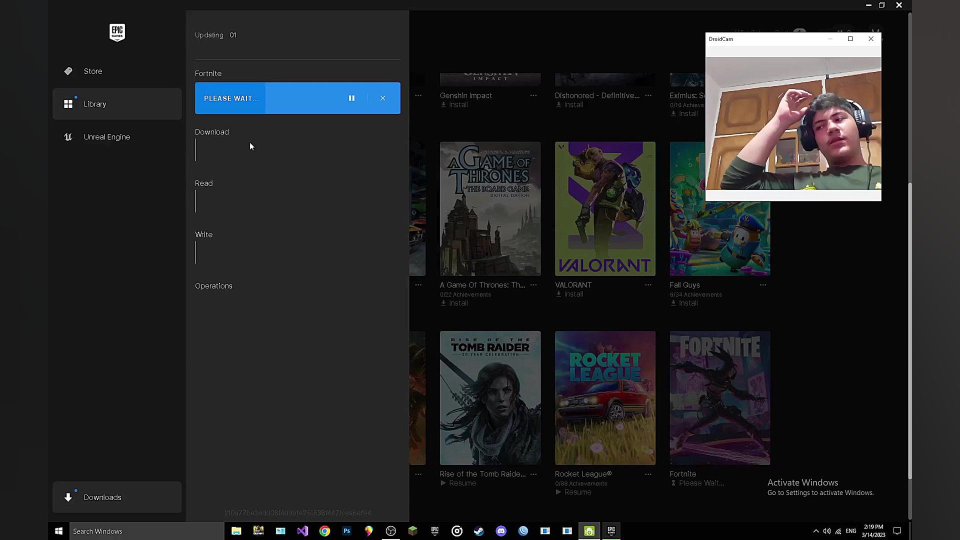Open Genshin Impact options menu (three dots)

click(533, 95)
